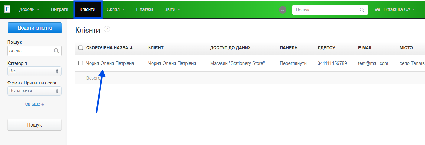Click the magnifier icon in sidebar Пошук field
The image size is (425, 145).
coord(56,51)
